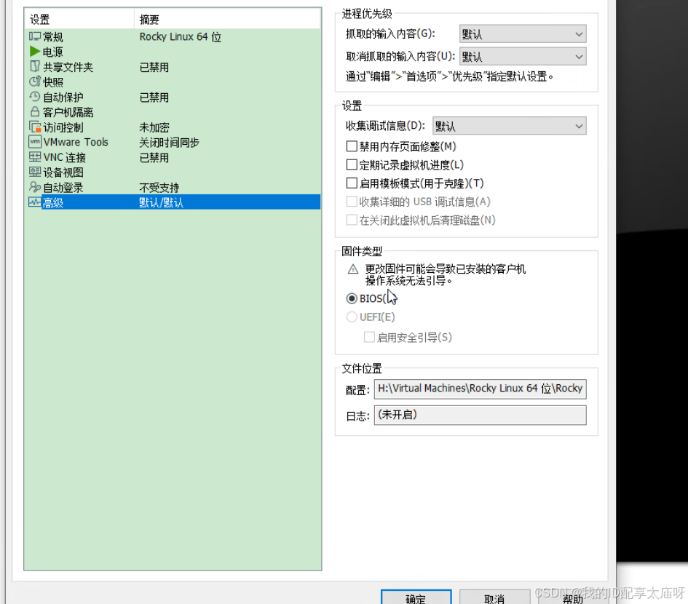Enable 禁用内存页面修整(M) checkbox

pyautogui.click(x=352, y=146)
